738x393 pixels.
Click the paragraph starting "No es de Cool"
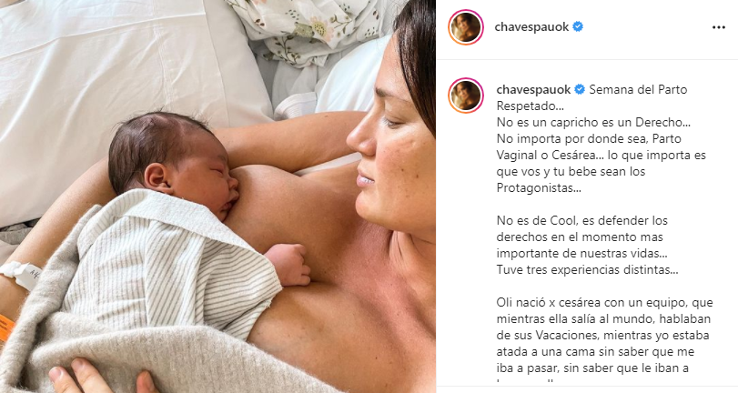[x=581, y=237]
